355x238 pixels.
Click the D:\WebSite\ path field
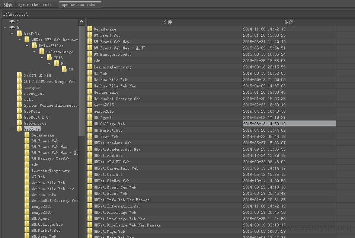[x=177, y=14]
